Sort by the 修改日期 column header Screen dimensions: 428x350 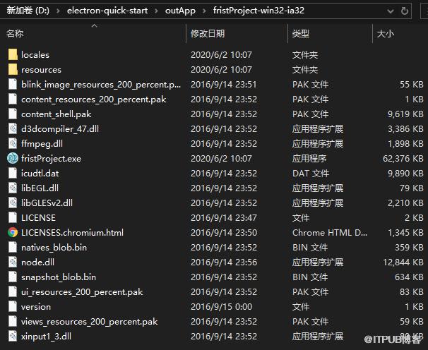tap(208, 34)
